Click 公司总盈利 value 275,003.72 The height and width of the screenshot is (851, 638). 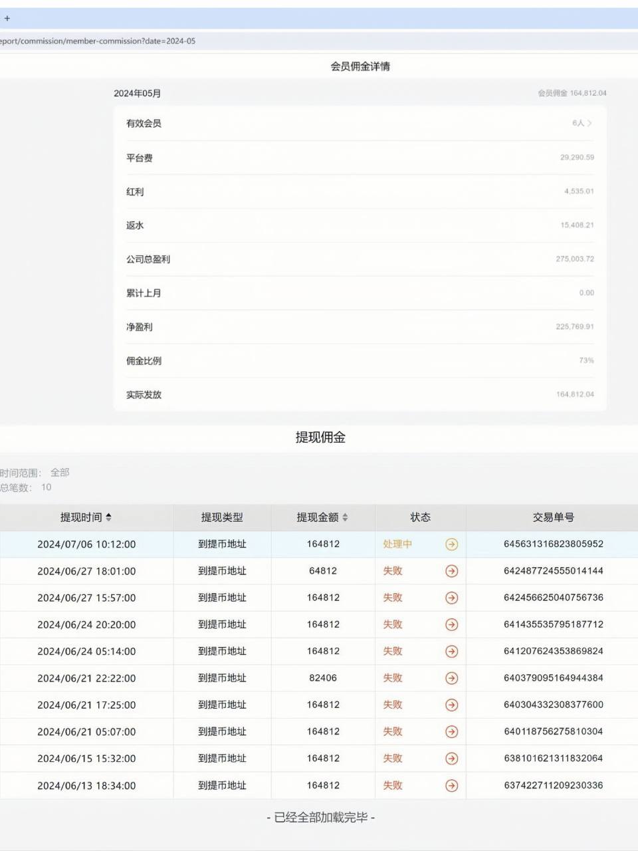(575, 259)
